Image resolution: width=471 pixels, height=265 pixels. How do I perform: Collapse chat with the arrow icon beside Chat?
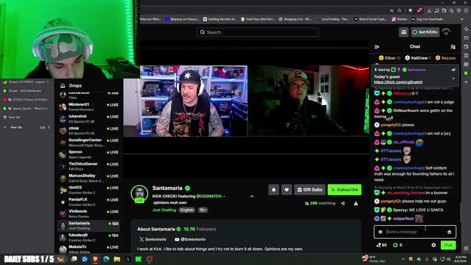[x=377, y=47]
